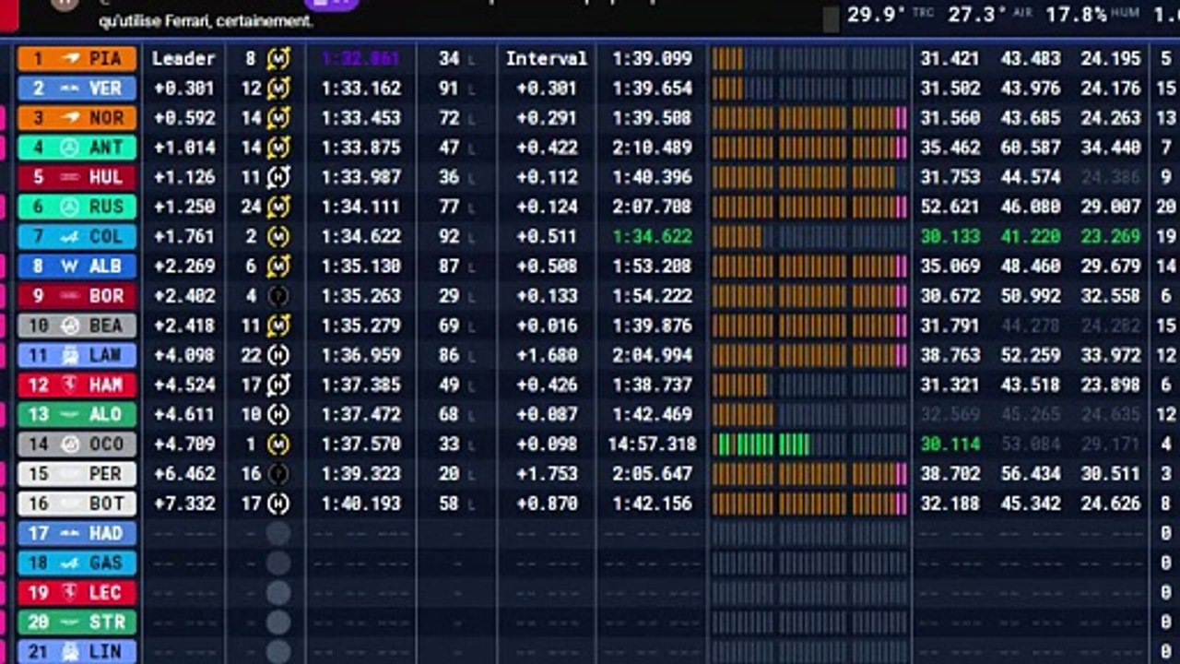Click the tyre compound icon in HAM row

(x=278, y=385)
